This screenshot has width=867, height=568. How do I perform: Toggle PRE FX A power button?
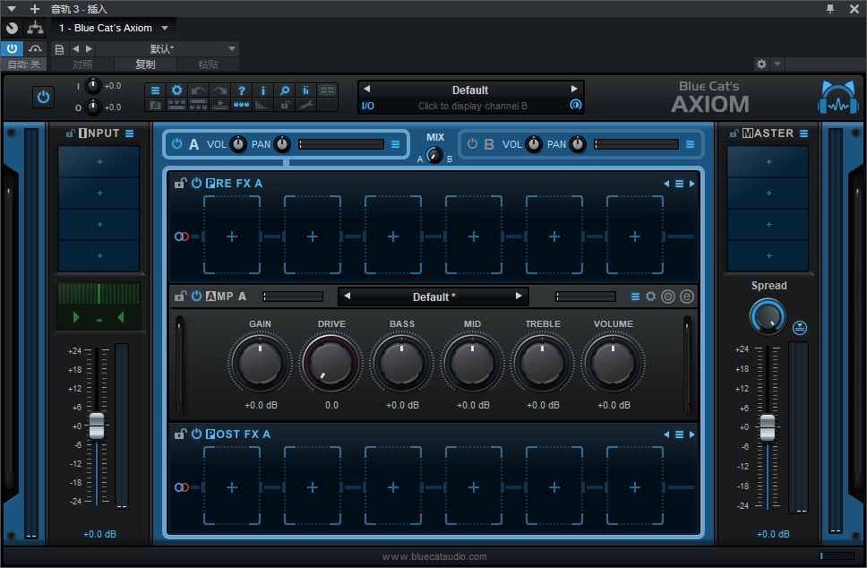coord(196,183)
